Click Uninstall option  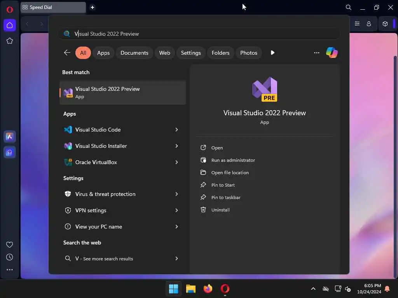point(220,210)
